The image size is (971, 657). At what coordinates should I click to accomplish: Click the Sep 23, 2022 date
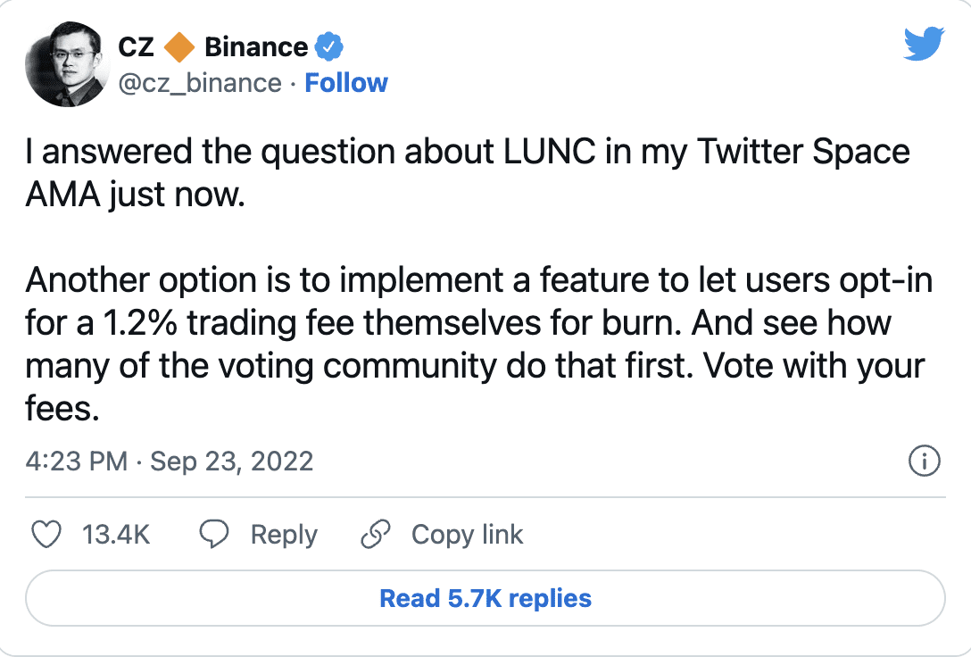click(231, 462)
